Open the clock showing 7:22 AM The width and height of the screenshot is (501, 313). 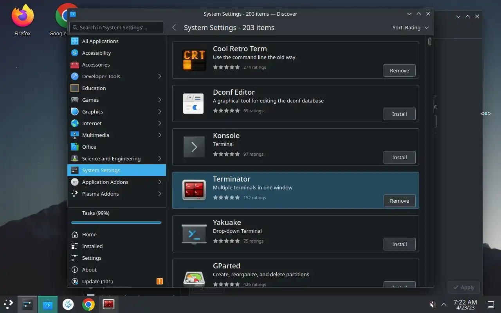tap(465, 304)
